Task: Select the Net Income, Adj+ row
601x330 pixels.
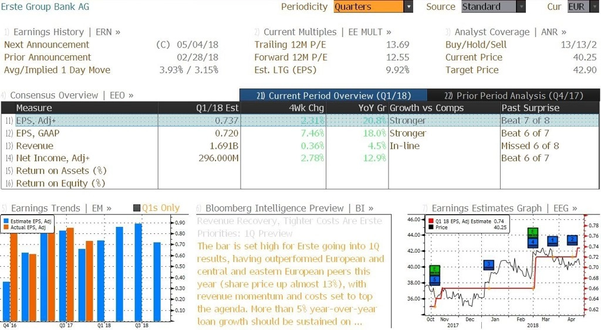Action: coord(300,158)
